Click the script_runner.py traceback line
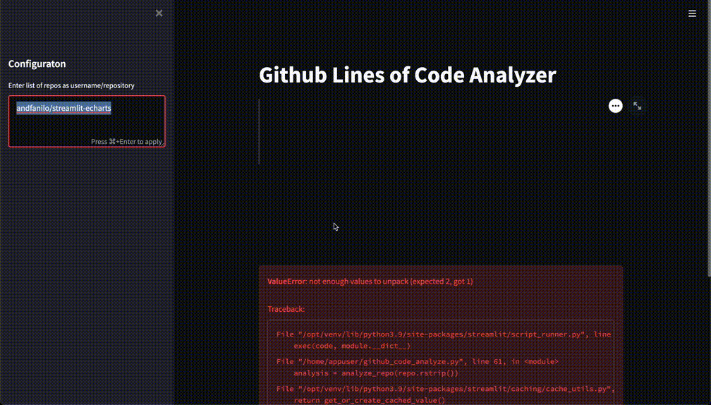 pyautogui.click(x=444, y=334)
